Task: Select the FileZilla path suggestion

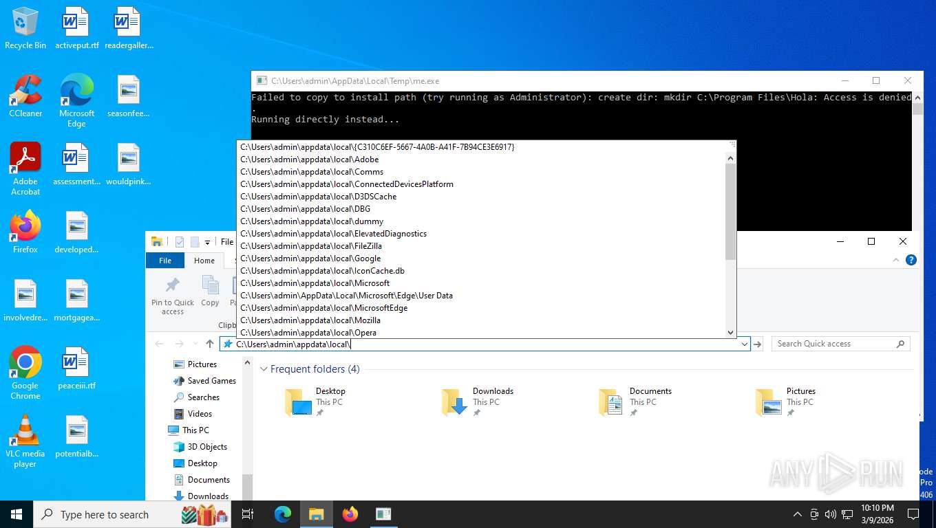Action: click(x=481, y=246)
